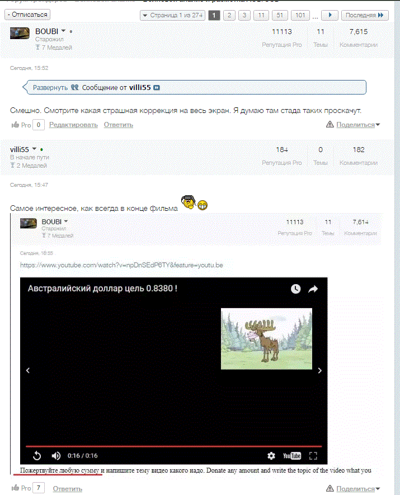400x495 pixels.
Task: Replay the video with the replay icon
Action: click(x=37, y=455)
